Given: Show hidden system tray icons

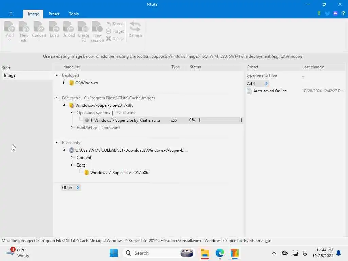Looking at the screenshot, I should tap(274, 253).
